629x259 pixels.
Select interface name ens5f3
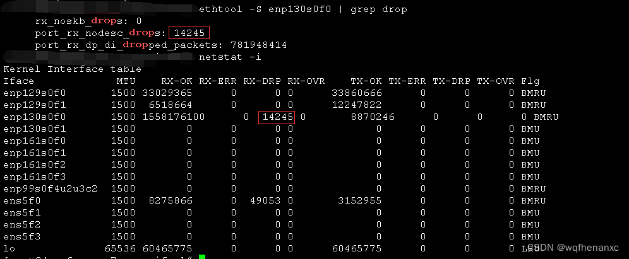(x=22, y=236)
